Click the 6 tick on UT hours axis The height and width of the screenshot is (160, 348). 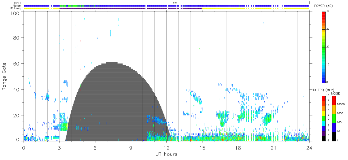point(95,148)
